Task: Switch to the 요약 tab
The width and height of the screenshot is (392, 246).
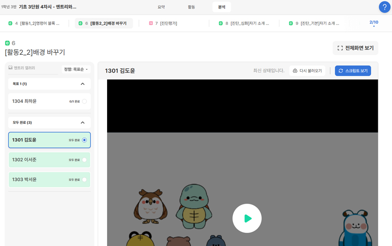Action: 161,7
